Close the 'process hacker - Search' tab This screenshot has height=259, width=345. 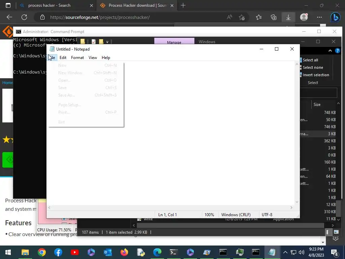[x=91, y=5]
